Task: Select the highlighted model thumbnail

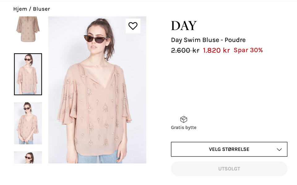Action: coord(28,74)
